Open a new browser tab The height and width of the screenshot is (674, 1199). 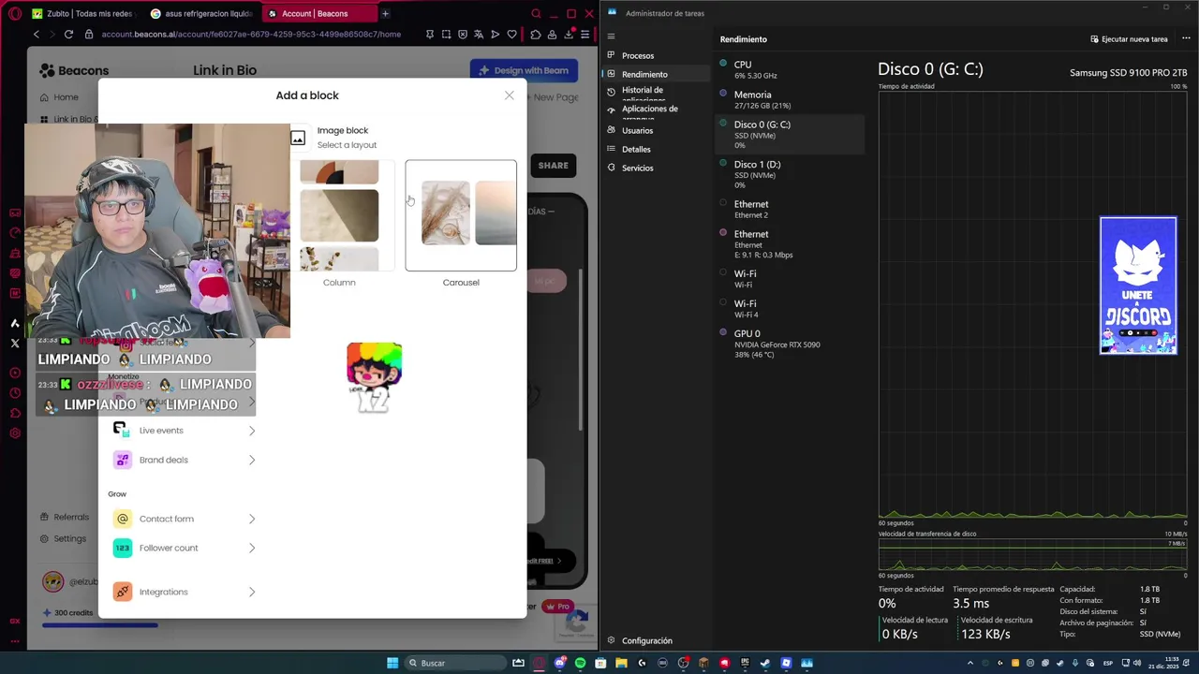tap(385, 14)
